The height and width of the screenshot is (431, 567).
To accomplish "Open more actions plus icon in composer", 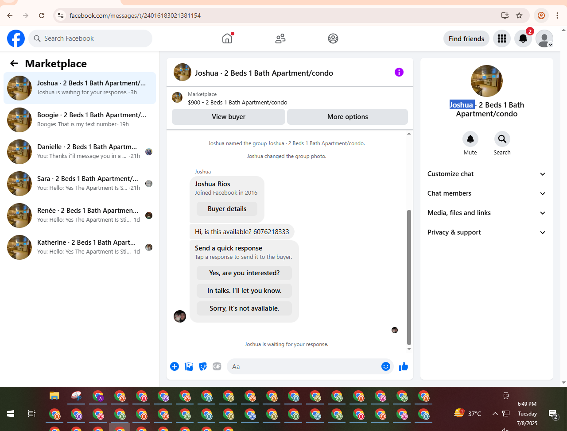I will point(175,366).
